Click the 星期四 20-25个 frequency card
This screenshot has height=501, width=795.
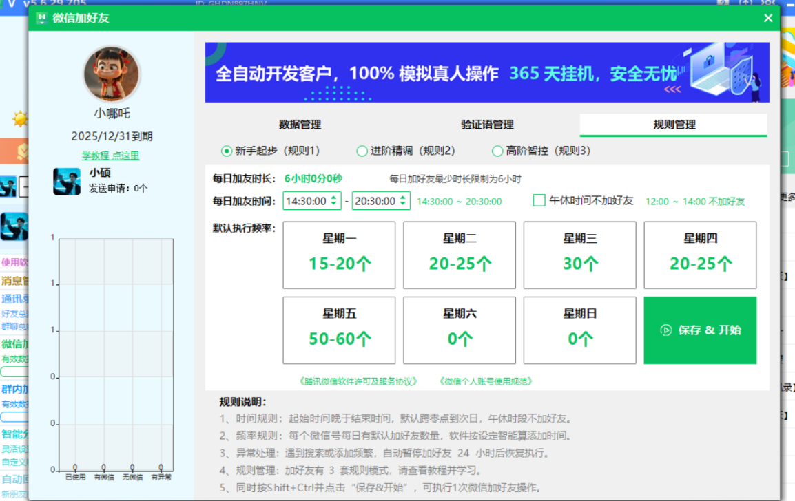(700, 255)
